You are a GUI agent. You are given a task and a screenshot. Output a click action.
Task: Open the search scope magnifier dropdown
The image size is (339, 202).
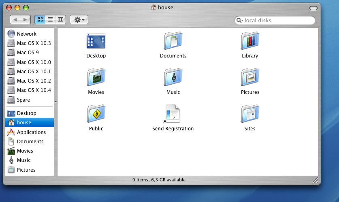click(240, 21)
